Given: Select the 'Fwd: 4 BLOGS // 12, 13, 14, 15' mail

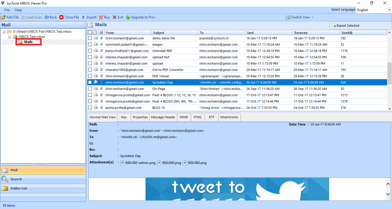Looking at the screenshot, I should [174, 95].
